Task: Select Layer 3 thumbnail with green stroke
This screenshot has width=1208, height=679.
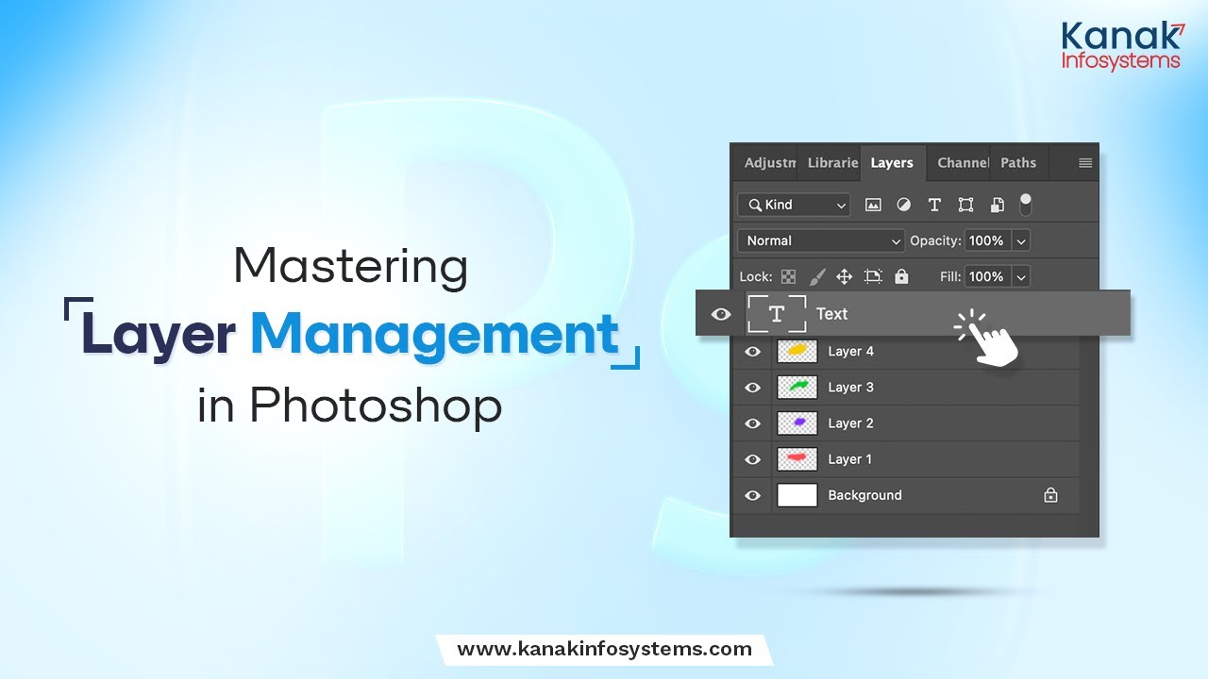Action: pos(797,388)
